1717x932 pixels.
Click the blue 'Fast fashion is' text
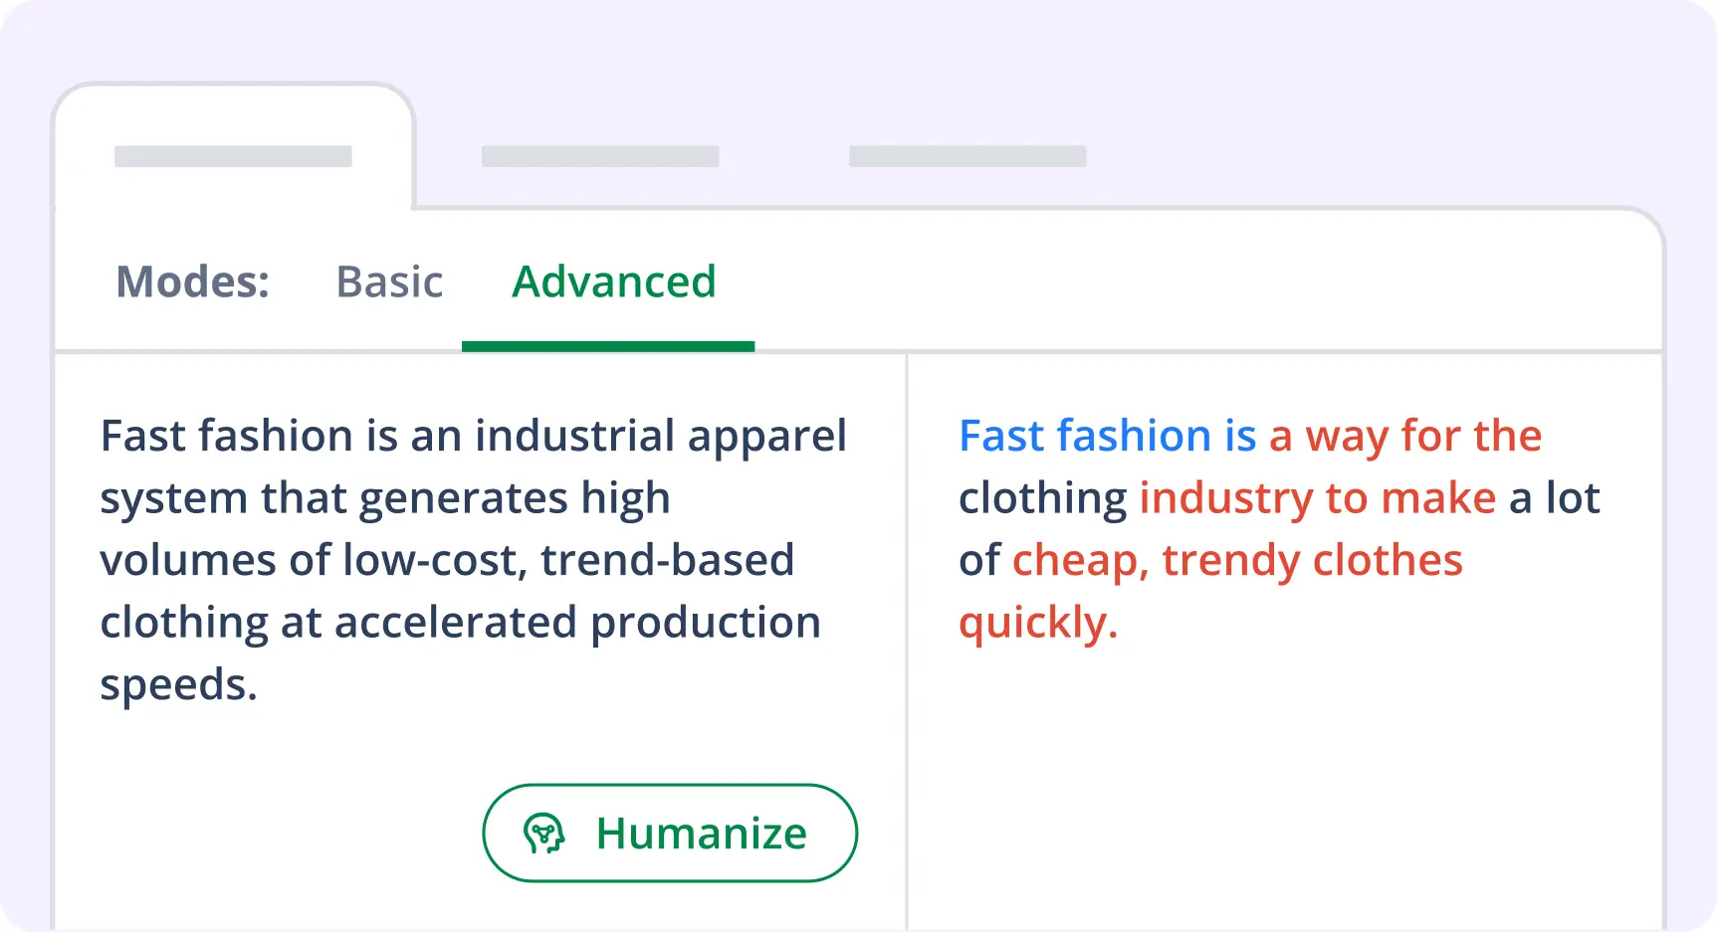(x=1107, y=436)
